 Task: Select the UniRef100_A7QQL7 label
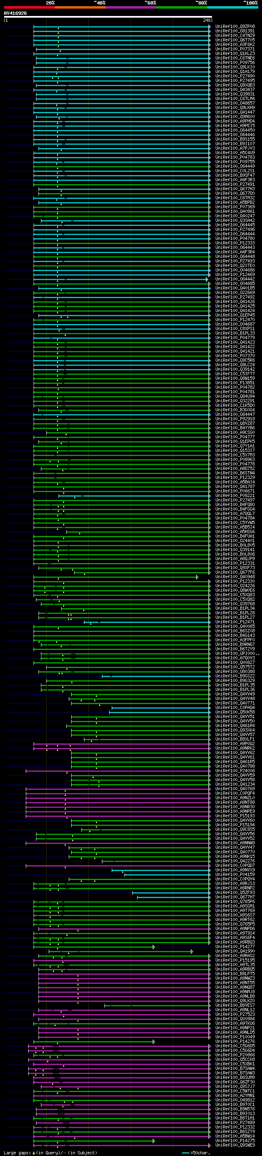coord(235,513)
